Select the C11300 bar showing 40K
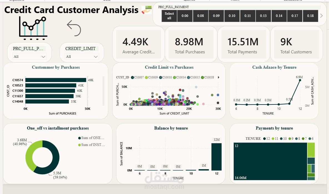This screenshot has height=194, width=329. tap(50, 91)
